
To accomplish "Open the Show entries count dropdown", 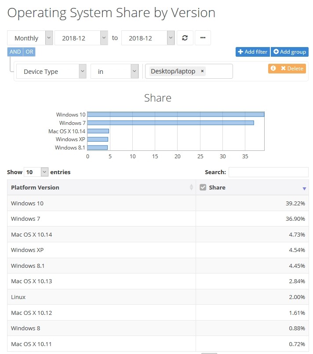I will coord(36,172).
